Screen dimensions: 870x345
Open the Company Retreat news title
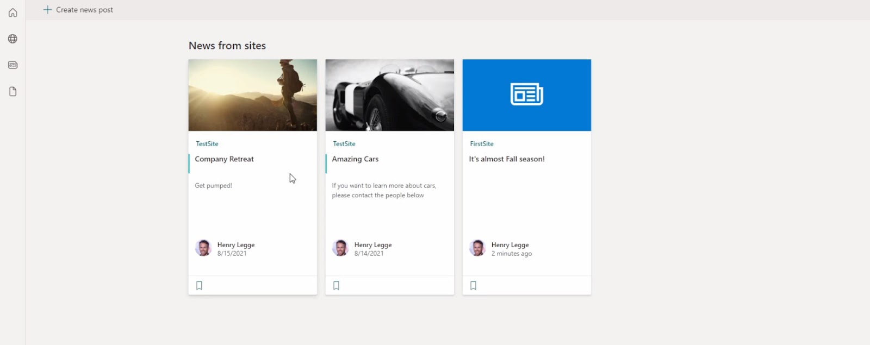tap(224, 159)
